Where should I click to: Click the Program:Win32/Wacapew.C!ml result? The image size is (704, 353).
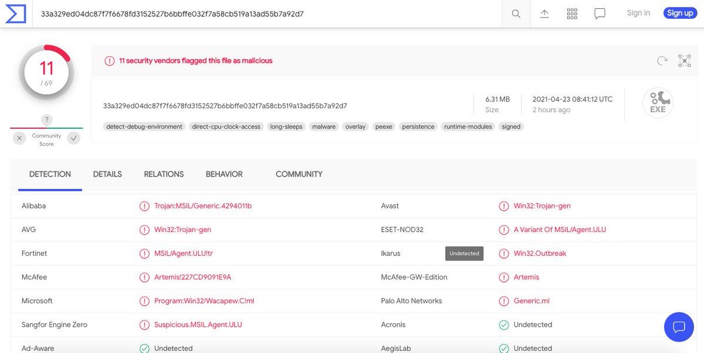204,301
